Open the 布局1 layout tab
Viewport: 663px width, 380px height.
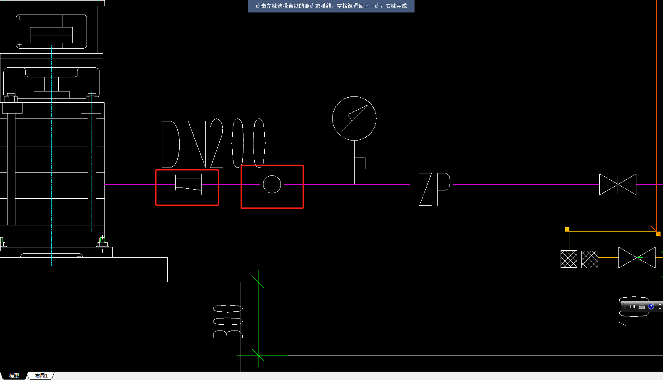(x=41, y=375)
